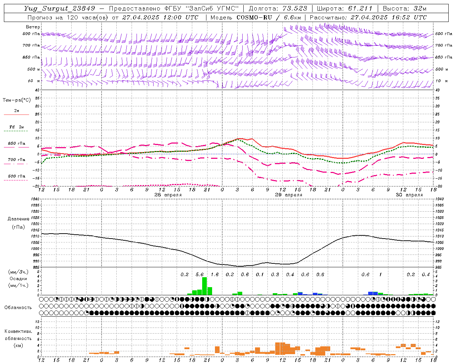Select the 'Предоставлено ФГБУ "ЗапСиб УГМС"' provider text
Image resolution: width=454 pixels, height=363 pixels.
[x=174, y=9]
